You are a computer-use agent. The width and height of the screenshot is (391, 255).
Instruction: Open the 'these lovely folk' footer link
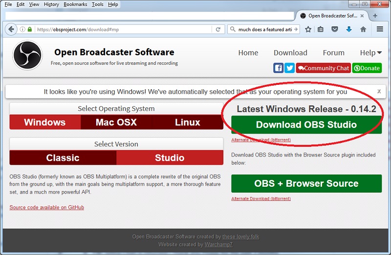click(240, 236)
